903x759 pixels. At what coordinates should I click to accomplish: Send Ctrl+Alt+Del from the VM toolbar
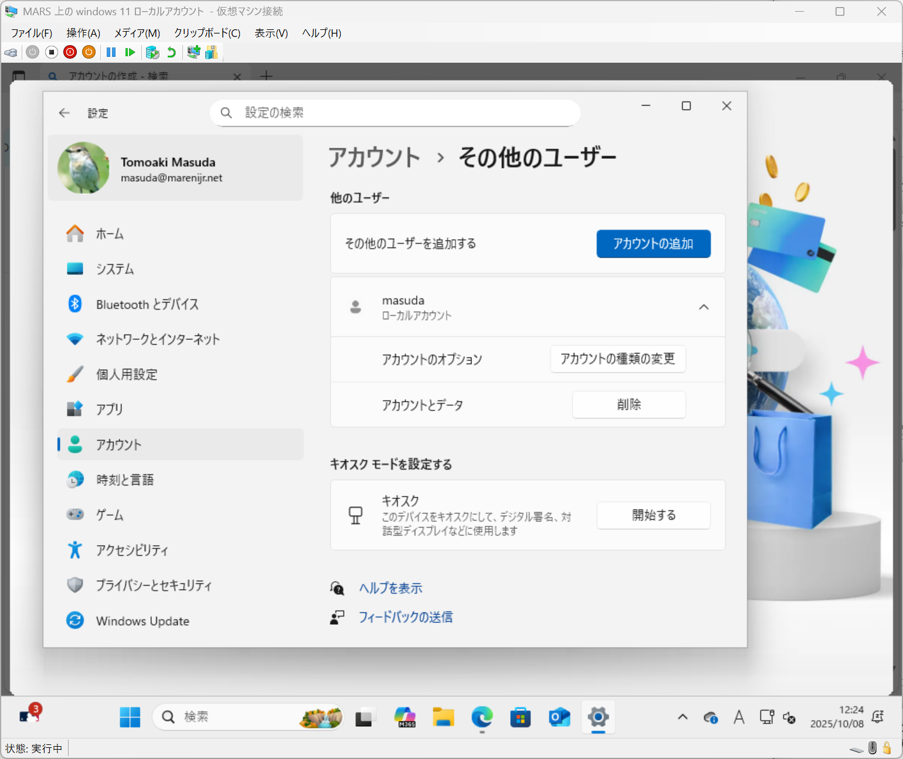(11, 52)
